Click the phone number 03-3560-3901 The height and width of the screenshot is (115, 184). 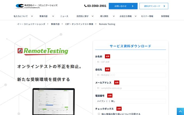click(97, 6)
